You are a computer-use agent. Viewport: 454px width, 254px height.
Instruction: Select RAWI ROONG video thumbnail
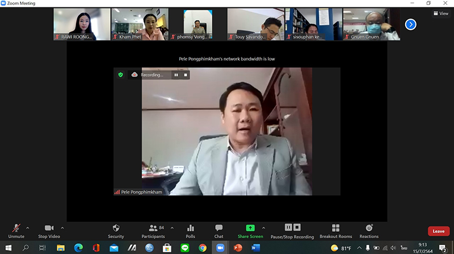click(82, 24)
